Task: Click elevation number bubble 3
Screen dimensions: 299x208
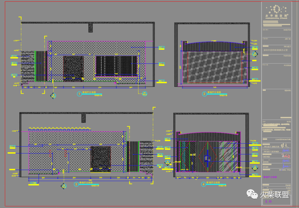Action: click(76, 184)
